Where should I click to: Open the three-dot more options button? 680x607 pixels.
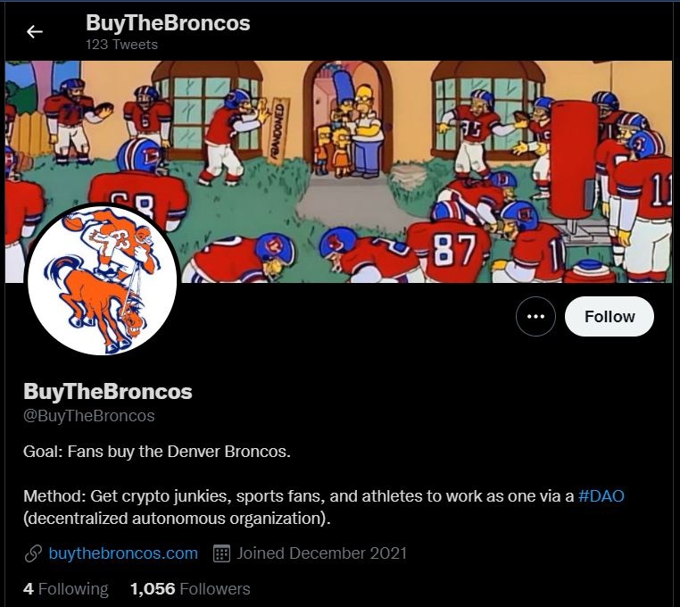pos(535,317)
